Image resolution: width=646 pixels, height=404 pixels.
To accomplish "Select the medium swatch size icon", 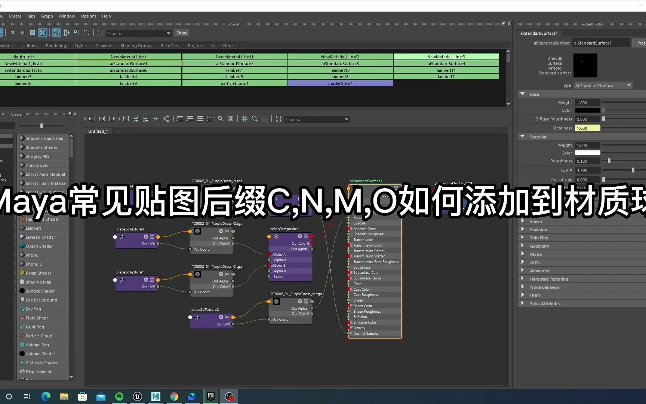I will click(x=22, y=33).
